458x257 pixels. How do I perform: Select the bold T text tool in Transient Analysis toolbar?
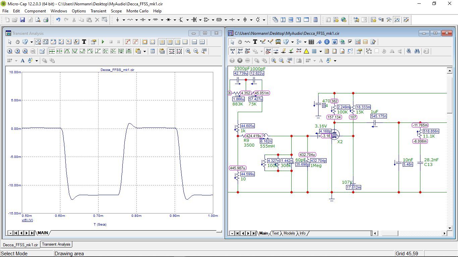[x=84, y=42]
